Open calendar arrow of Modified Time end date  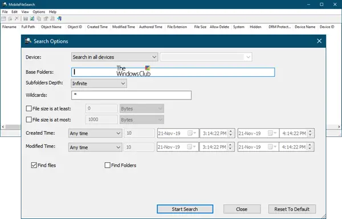coord(275,147)
